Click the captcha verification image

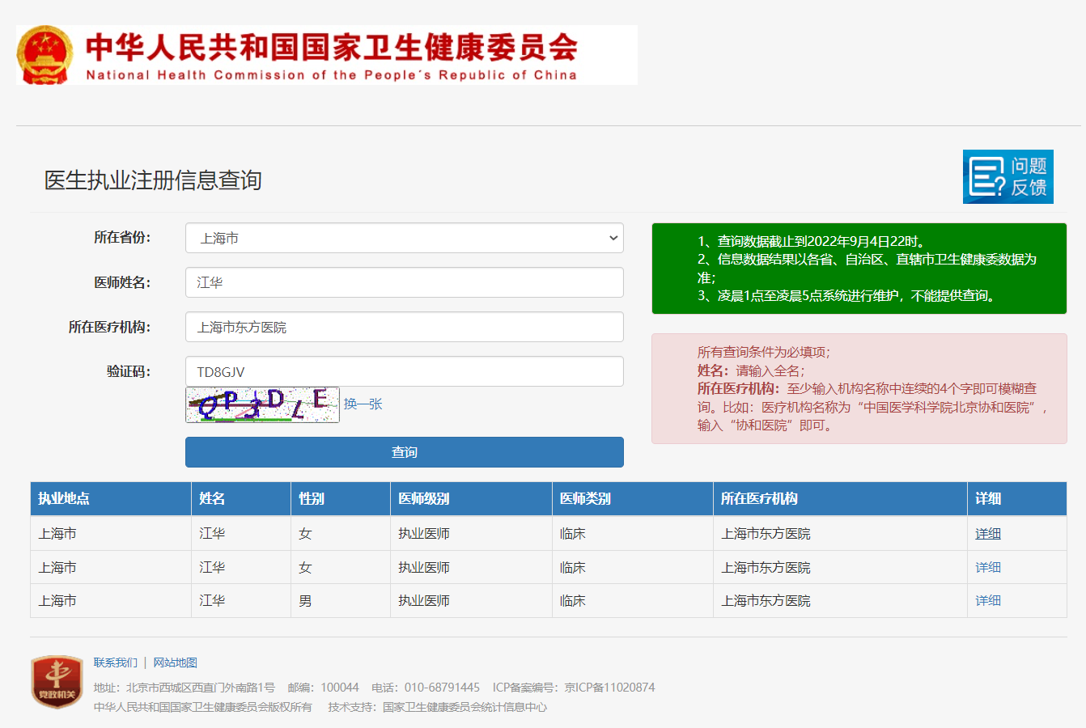(262, 404)
